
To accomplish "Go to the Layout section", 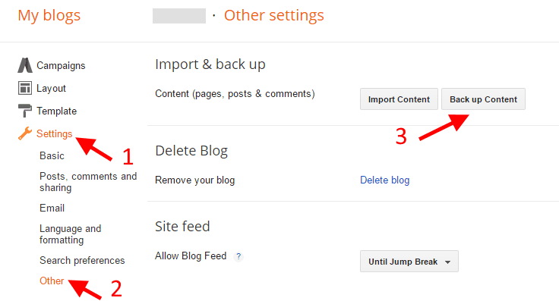I will click(51, 88).
